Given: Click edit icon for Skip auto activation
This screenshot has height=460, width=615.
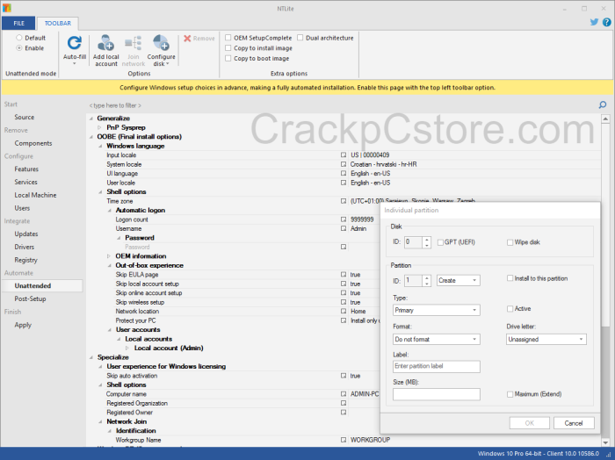Looking at the screenshot, I should [x=344, y=376].
